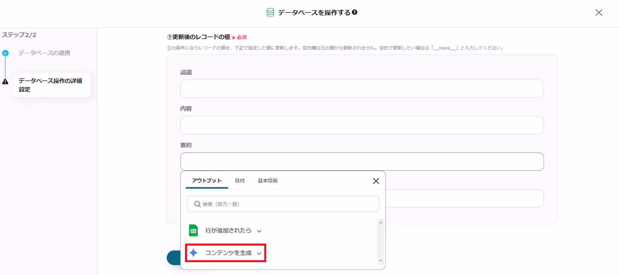The width and height of the screenshot is (619, 275).
Task: Expand the コンテンツを生成 chevron
Action: (259, 253)
